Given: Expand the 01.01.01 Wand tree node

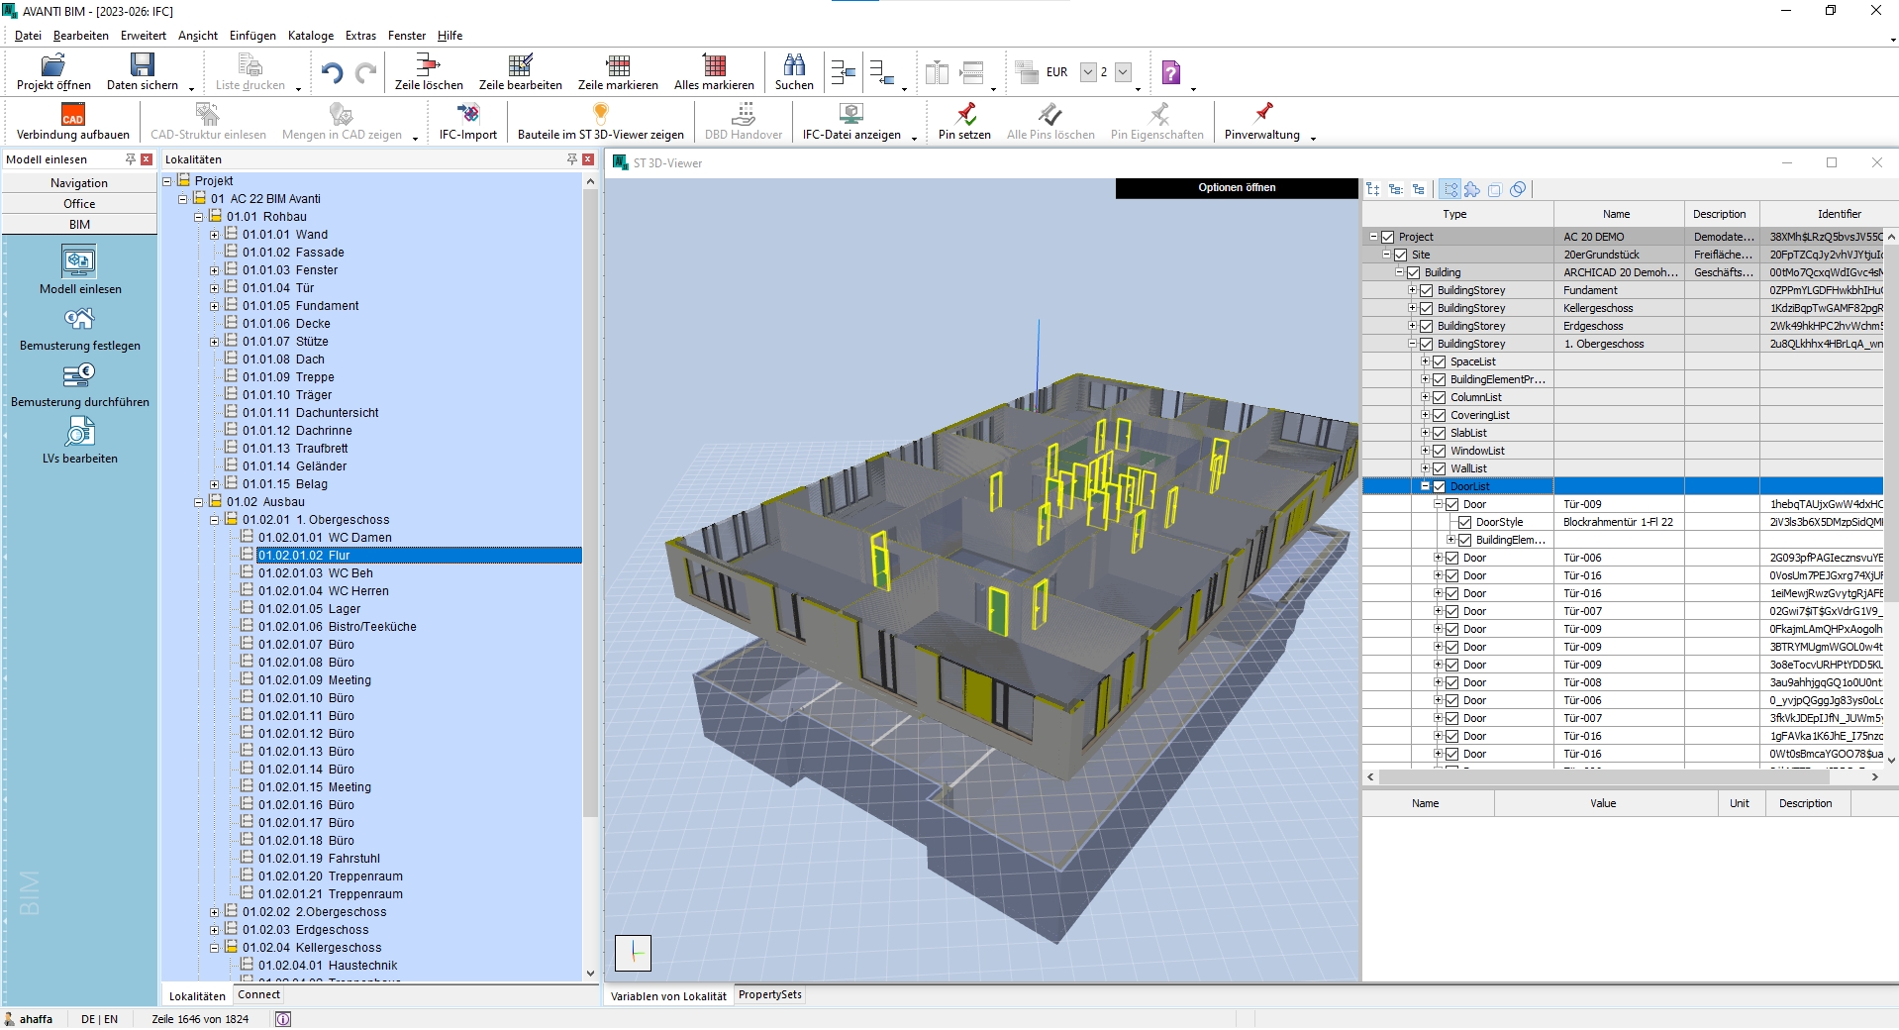Looking at the screenshot, I should tap(214, 235).
